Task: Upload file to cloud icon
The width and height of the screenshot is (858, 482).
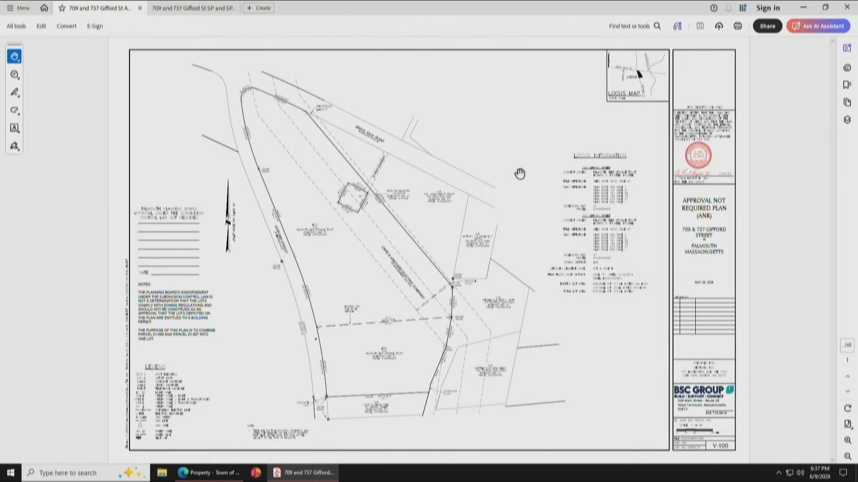Action: tap(719, 26)
